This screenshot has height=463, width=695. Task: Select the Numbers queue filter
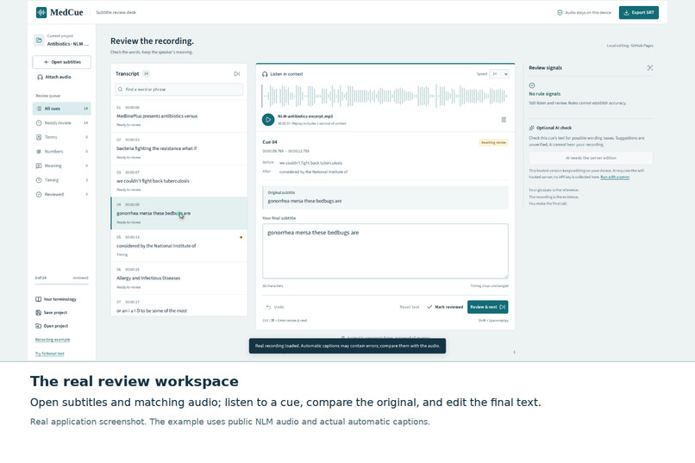tap(61, 152)
